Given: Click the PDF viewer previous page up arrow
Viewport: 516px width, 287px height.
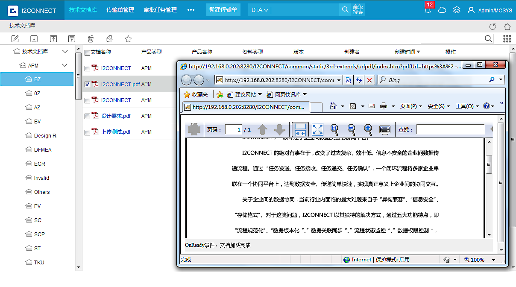Looking at the screenshot, I should tap(262, 129).
